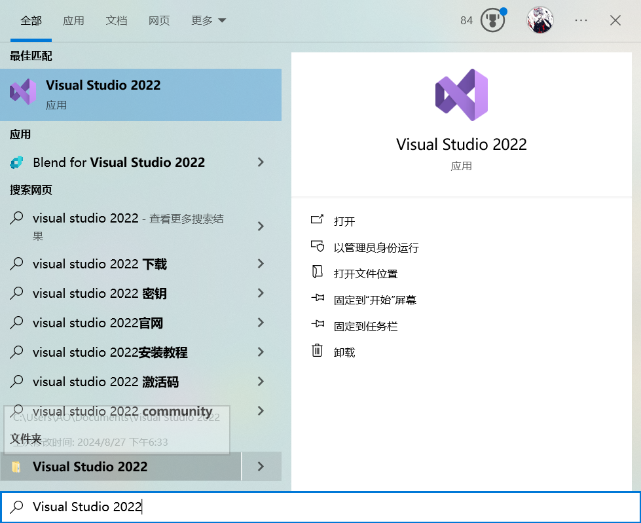Click the run as administrator shield icon

pos(318,246)
